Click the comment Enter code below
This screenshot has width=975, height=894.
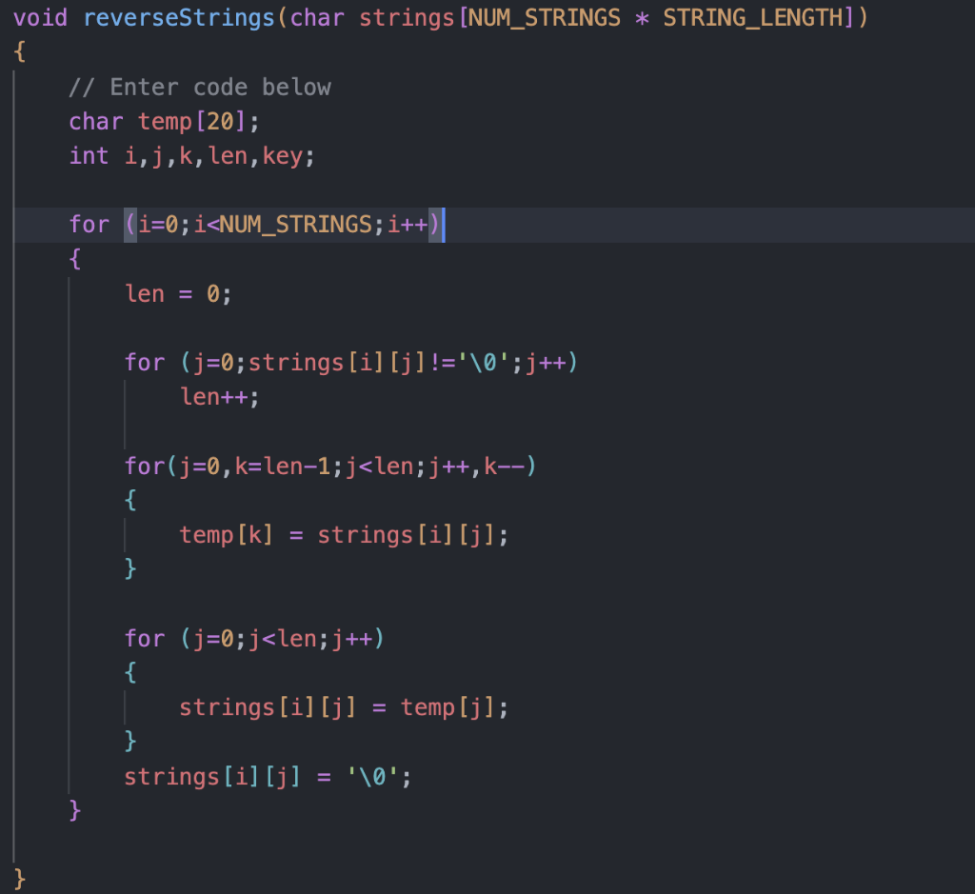198,87
